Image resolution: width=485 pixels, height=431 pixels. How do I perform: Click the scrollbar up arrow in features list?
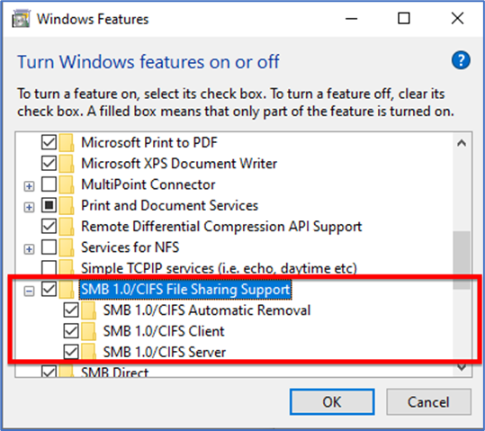(x=462, y=143)
